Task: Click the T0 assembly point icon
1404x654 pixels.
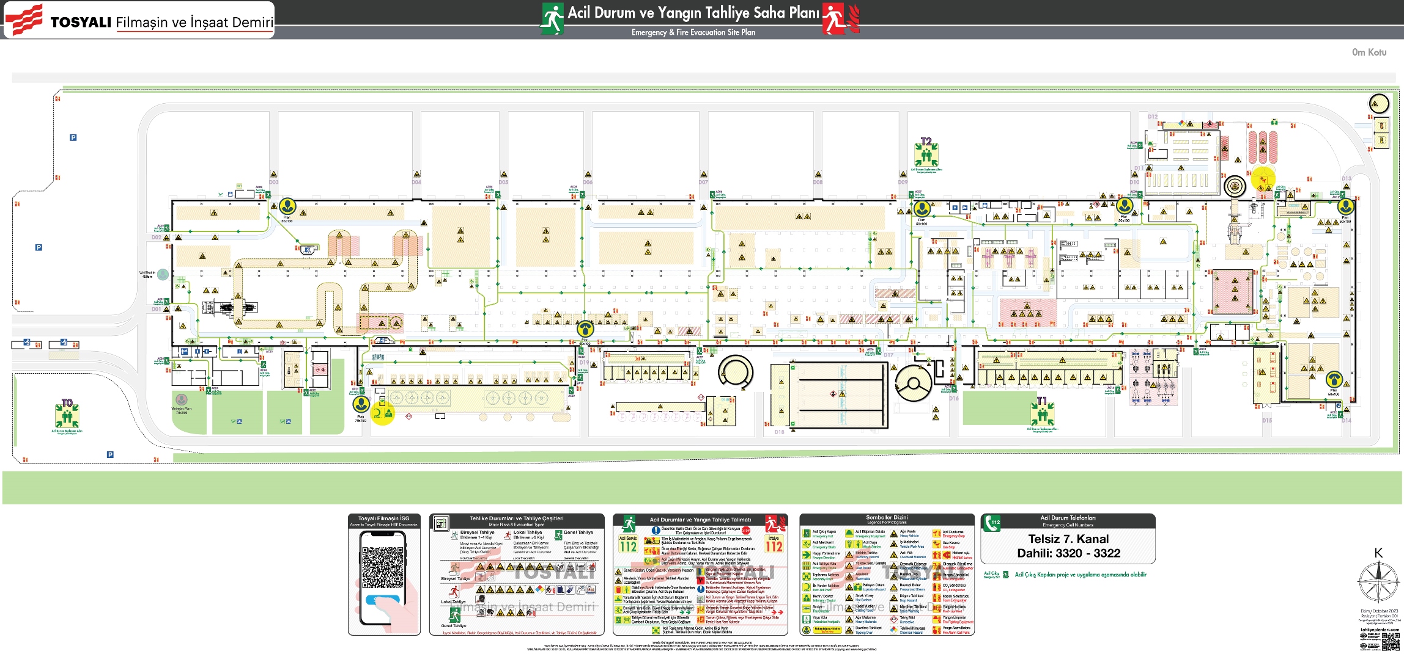Action: pyautogui.click(x=67, y=414)
